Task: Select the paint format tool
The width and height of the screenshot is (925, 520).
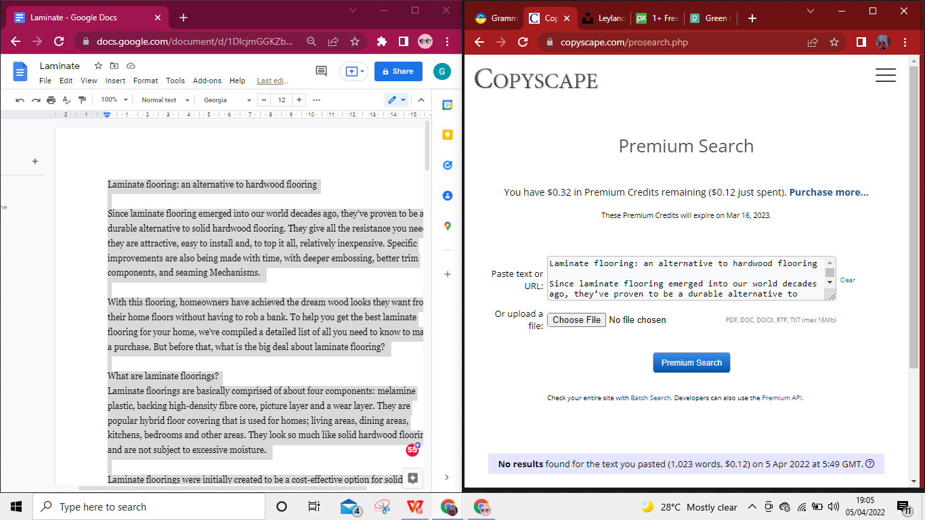Action: (82, 100)
